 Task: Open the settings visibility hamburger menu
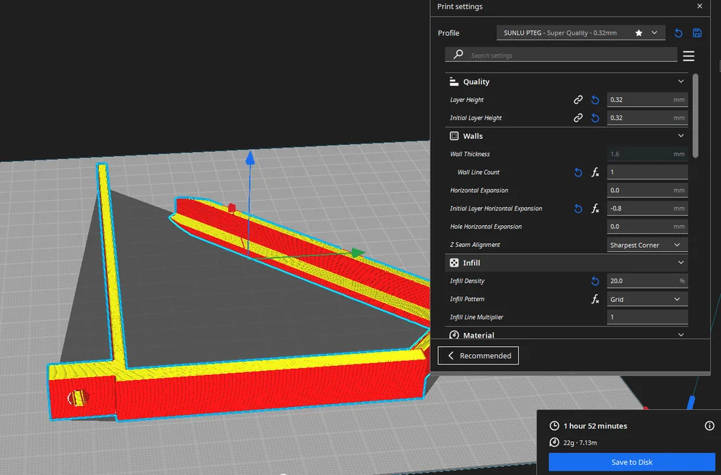point(689,56)
